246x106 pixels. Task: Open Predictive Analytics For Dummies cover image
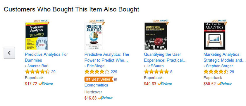coord(37,36)
